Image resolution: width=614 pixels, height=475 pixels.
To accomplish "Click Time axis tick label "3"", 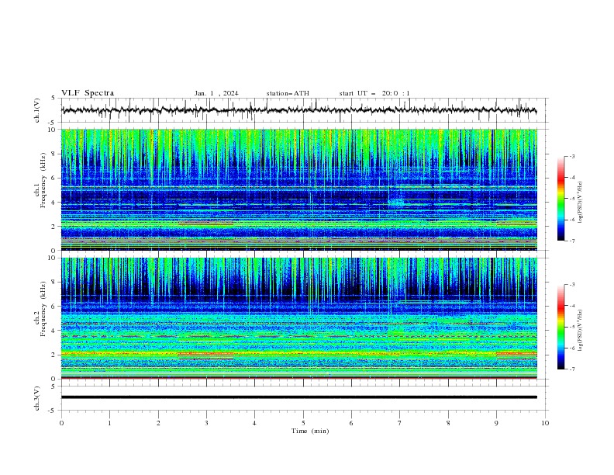I will click(206, 423).
